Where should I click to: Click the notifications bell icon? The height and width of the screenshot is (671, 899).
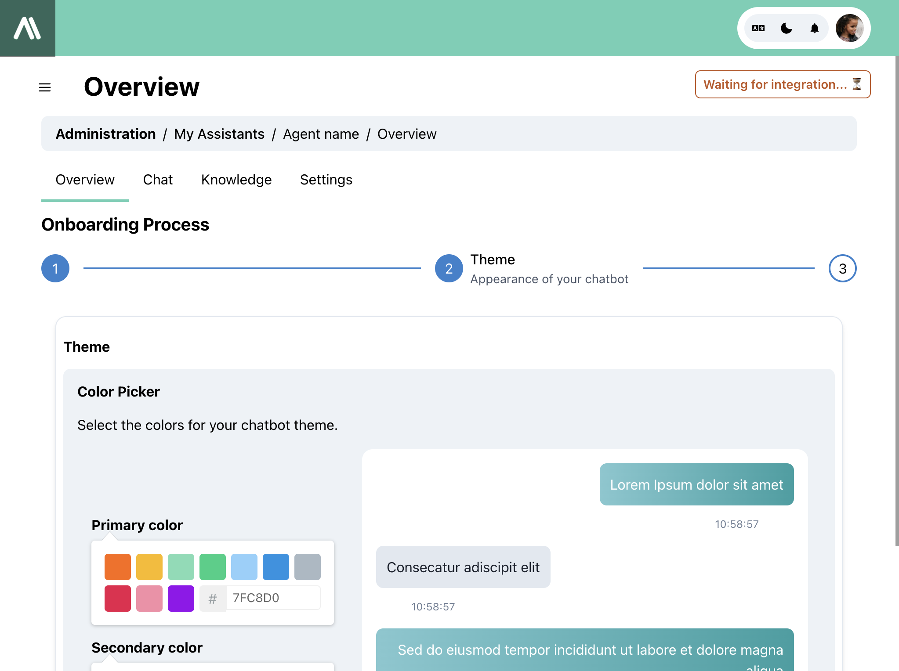(814, 28)
